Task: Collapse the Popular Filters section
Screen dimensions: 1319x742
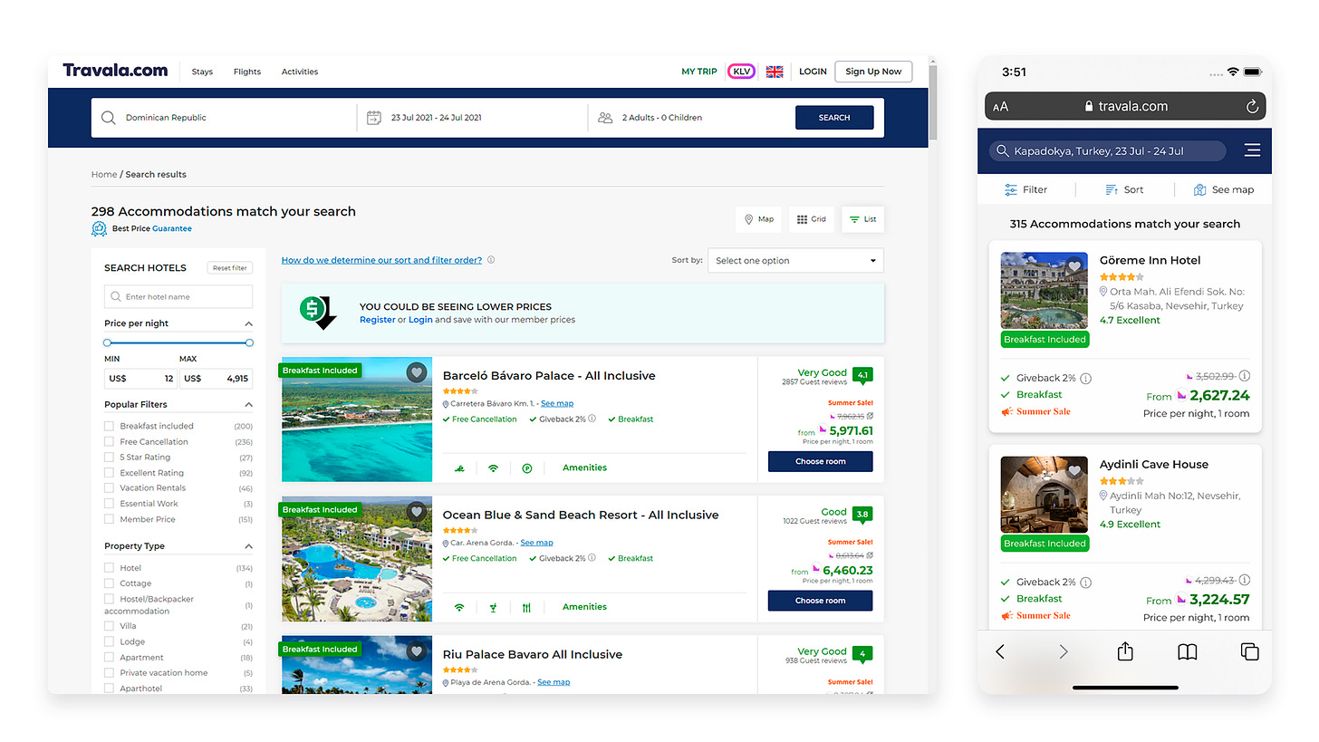Action: (248, 405)
